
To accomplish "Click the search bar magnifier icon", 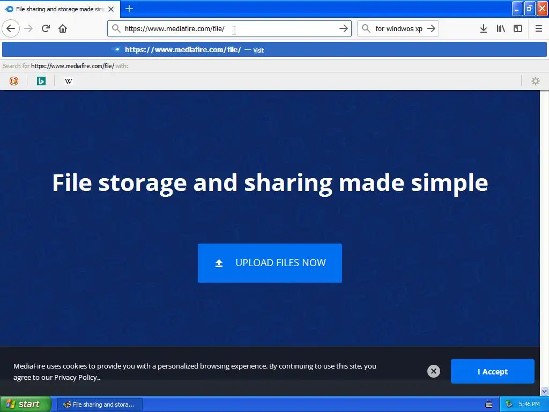I will [x=366, y=28].
